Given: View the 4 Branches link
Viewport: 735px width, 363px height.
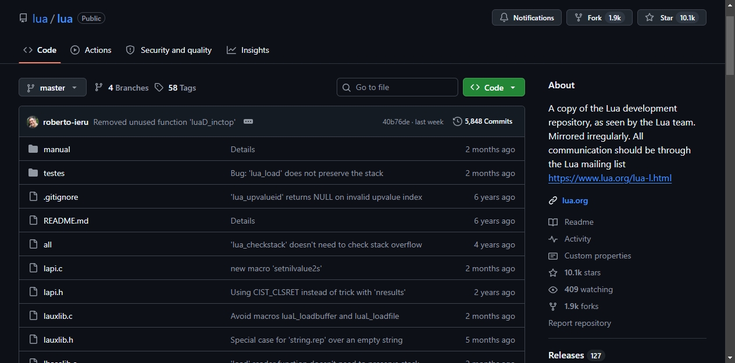Looking at the screenshot, I should tap(122, 88).
